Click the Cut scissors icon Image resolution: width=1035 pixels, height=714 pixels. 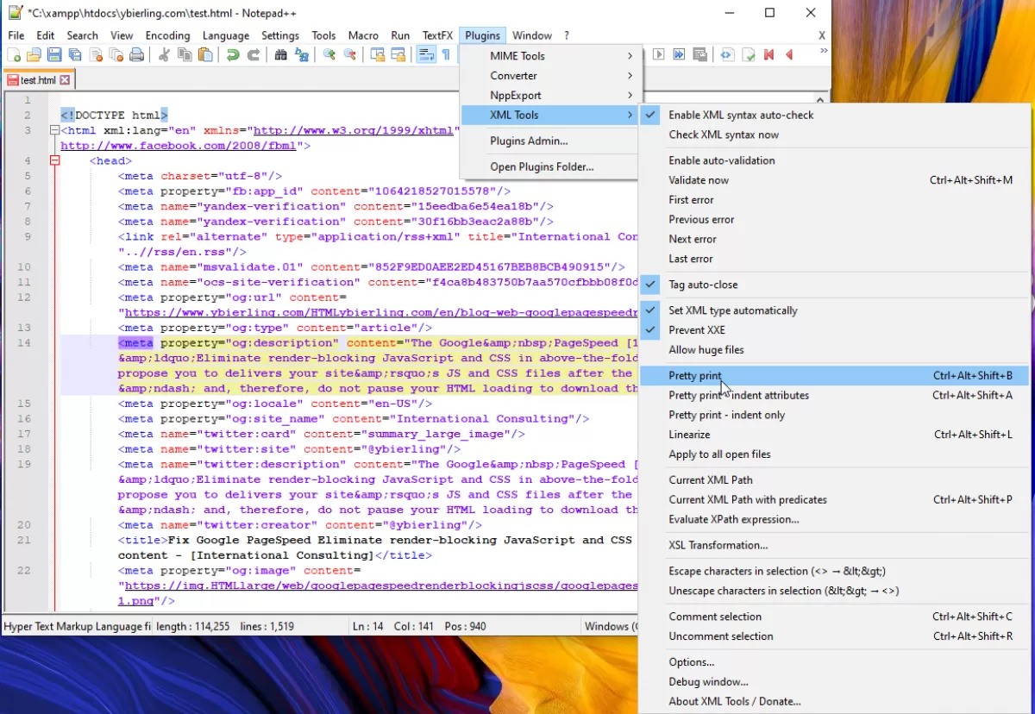click(164, 55)
